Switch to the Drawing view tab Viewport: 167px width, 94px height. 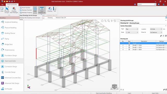(x=50, y=17)
